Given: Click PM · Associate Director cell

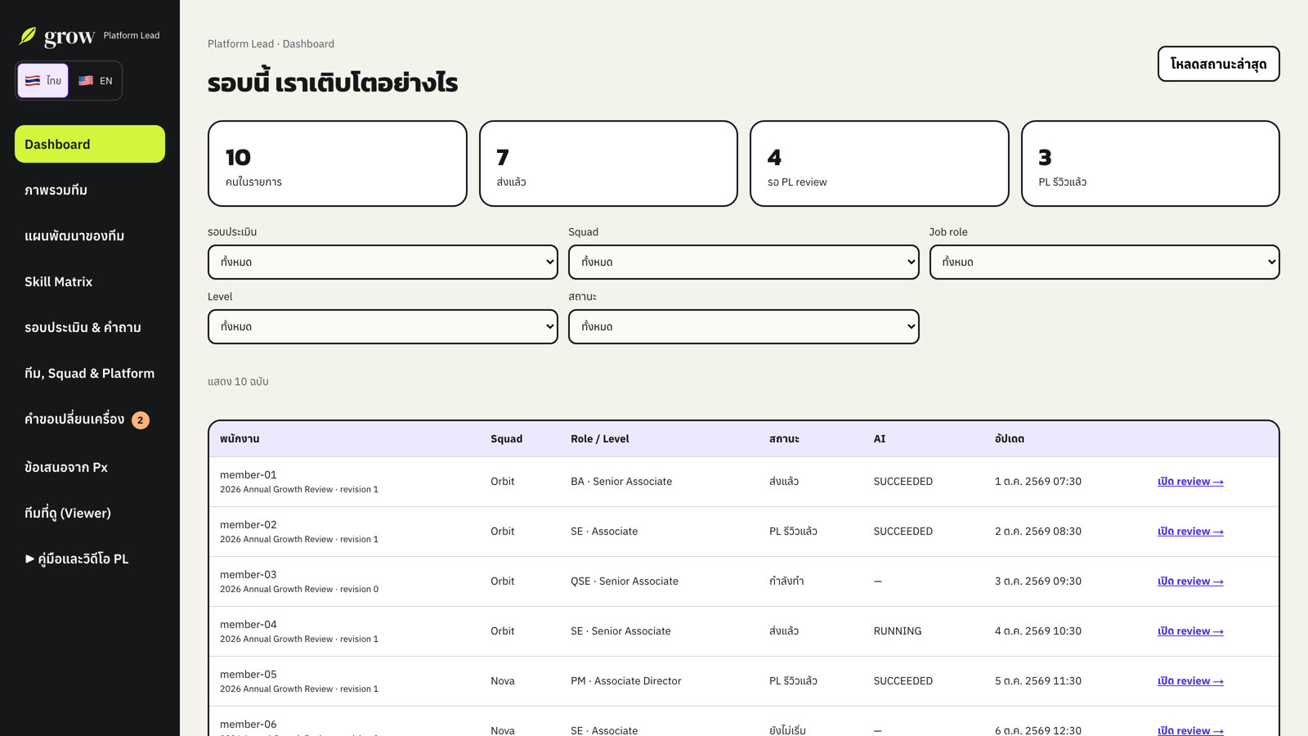Looking at the screenshot, I should (x=626, y=681).
